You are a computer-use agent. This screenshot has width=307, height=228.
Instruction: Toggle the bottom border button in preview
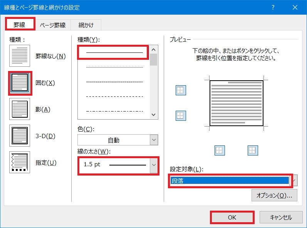(181, 115)
